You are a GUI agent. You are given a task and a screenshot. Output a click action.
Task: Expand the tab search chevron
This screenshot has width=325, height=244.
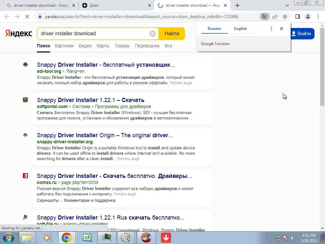[x=287, y=5]
